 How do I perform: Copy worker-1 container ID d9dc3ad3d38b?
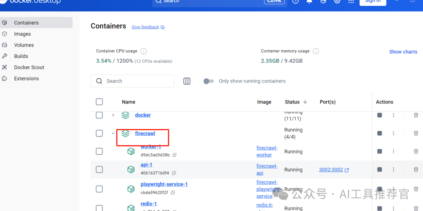pos(175,155)
